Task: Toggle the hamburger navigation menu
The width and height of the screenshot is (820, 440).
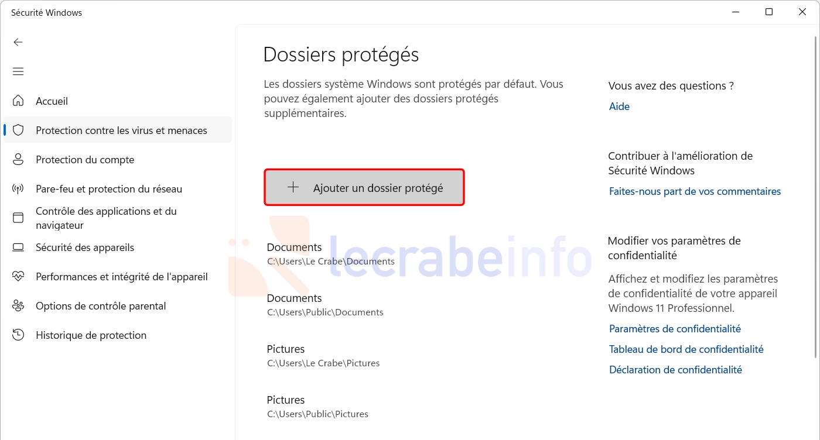Action: click(x=18, y=71)
